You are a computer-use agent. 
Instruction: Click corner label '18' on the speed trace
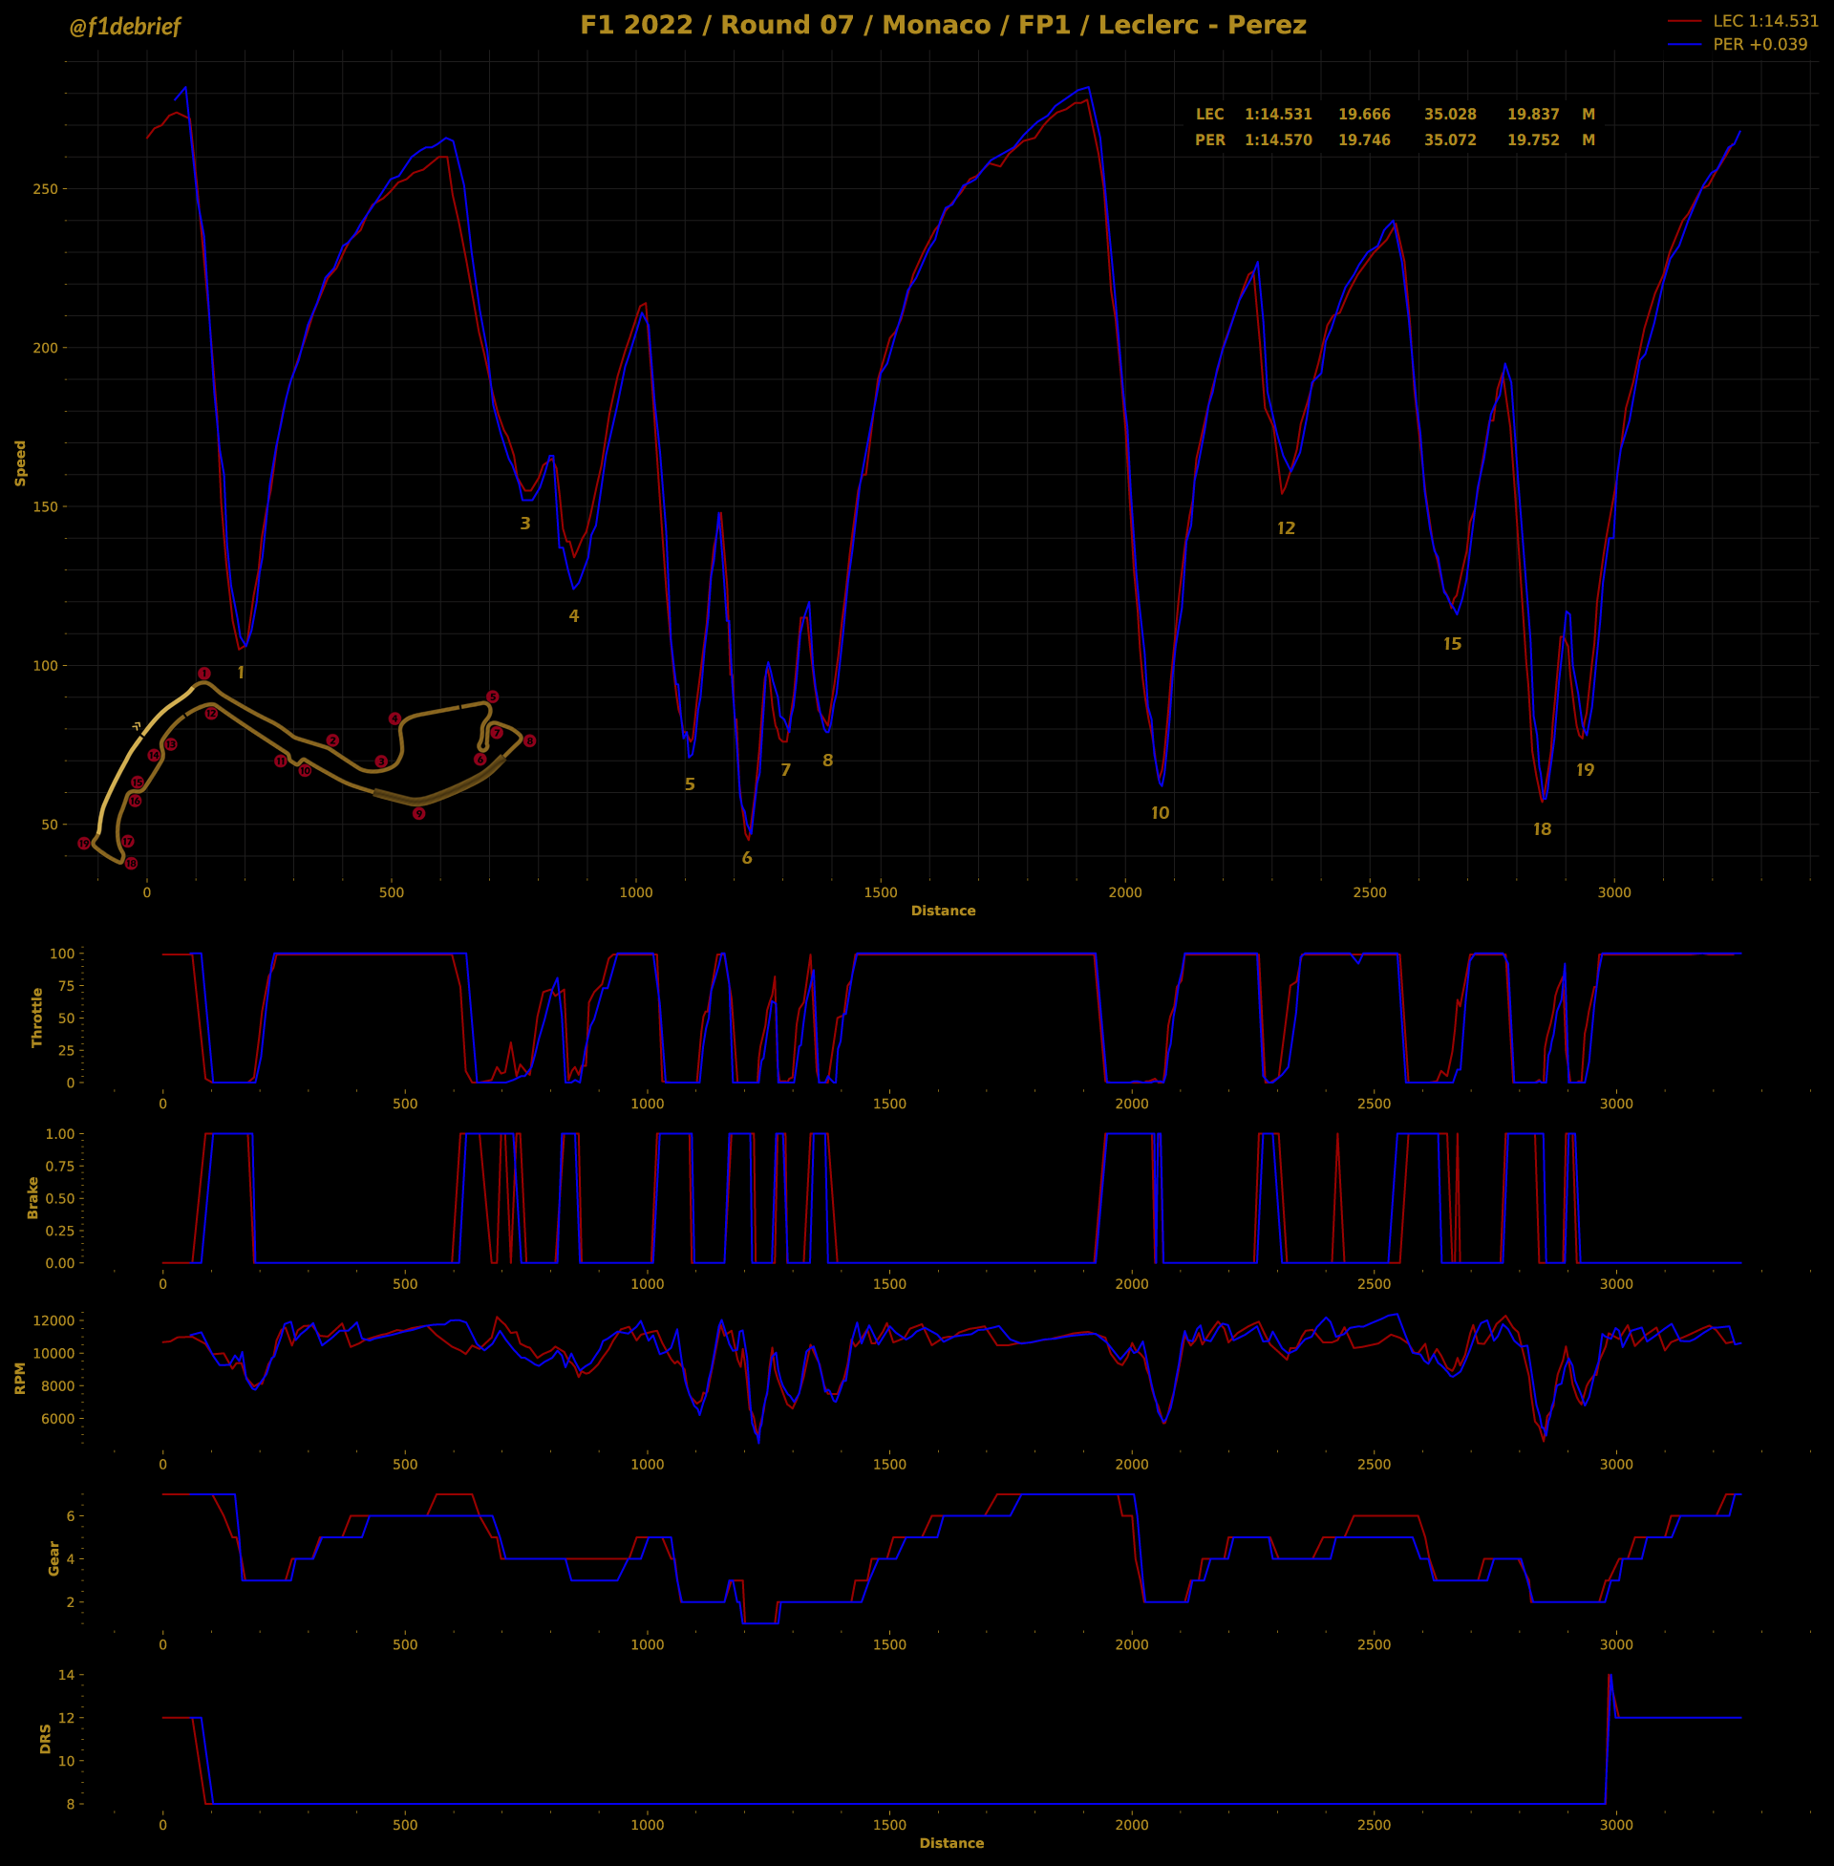pos(1542,829)
